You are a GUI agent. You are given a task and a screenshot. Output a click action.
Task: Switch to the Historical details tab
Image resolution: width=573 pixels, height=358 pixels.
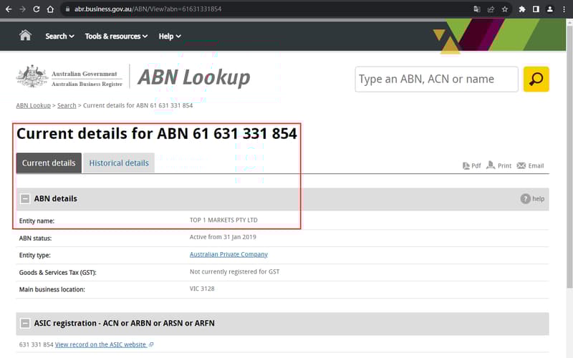119,163
